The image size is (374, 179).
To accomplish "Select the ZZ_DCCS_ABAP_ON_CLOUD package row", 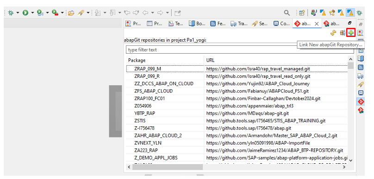I will tap(237, 84).
